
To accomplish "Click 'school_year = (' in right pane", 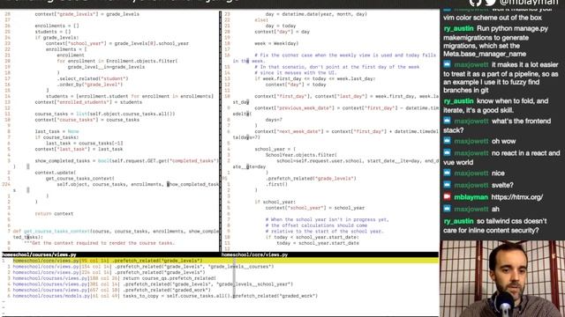I will coord(275,149).
